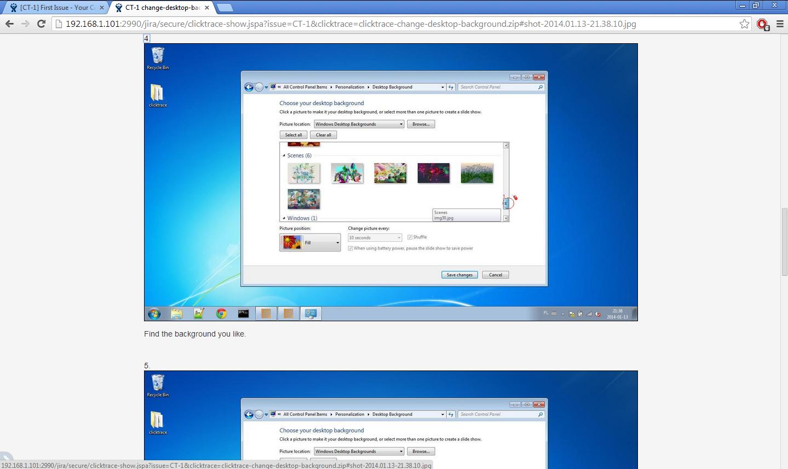
Task: Click the refresh arrows button in screenshot 4
Action: (451, 87)
